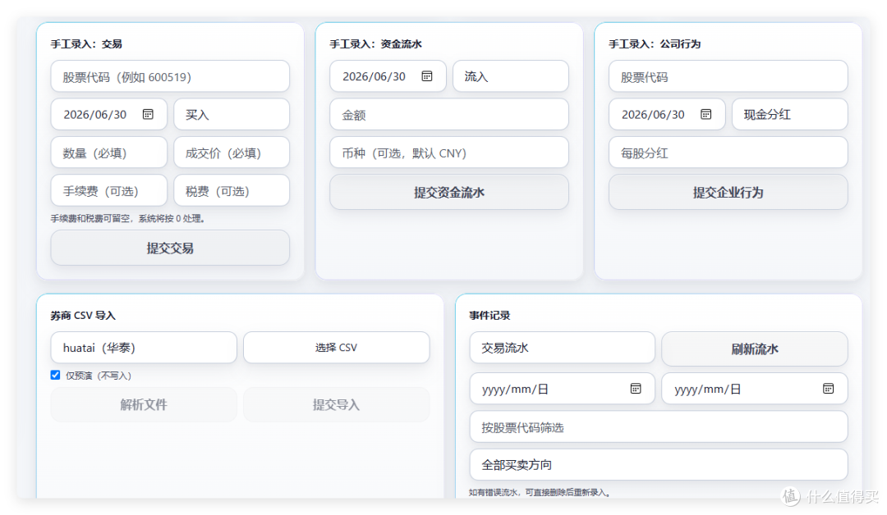
Task: Open the 流入 cash flow direction dropdown
Action: (511, 76)
